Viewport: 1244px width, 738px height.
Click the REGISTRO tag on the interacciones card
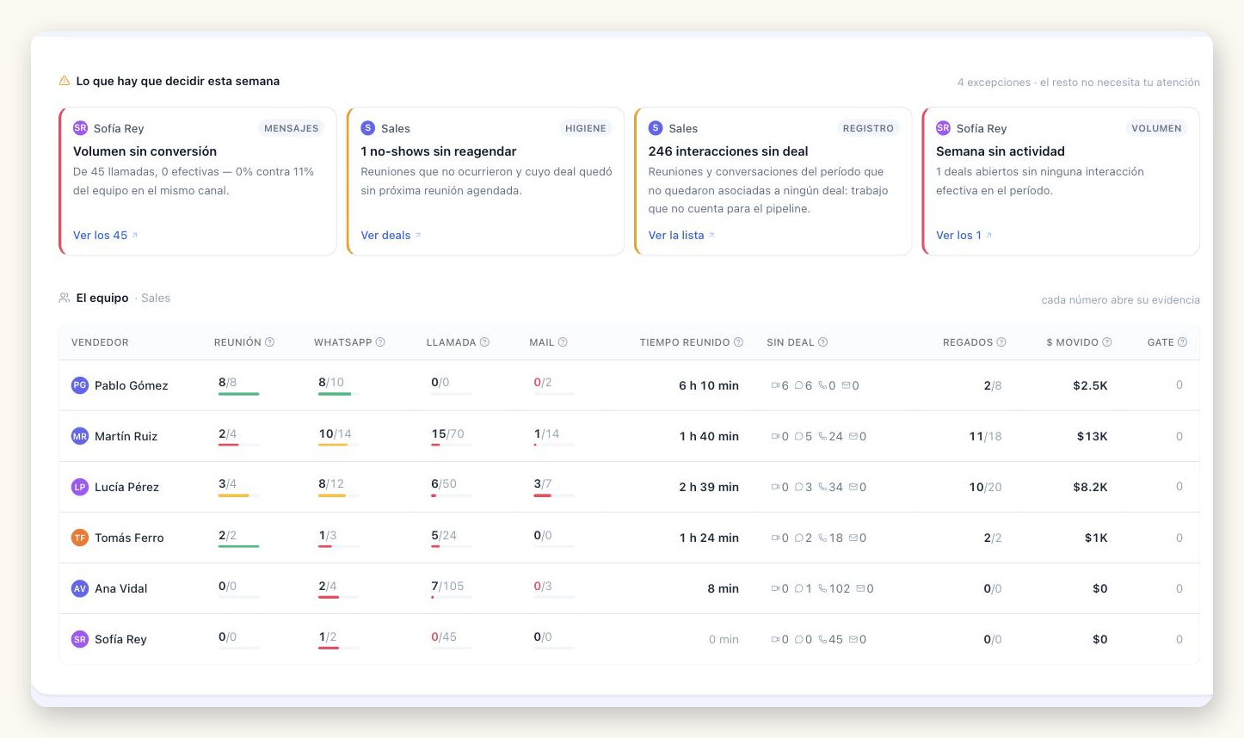pos(868,128)
